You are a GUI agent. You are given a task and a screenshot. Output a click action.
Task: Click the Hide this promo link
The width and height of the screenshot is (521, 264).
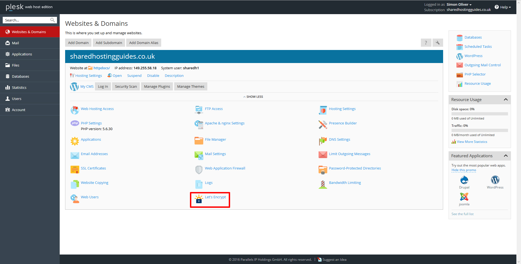[463, 170]
